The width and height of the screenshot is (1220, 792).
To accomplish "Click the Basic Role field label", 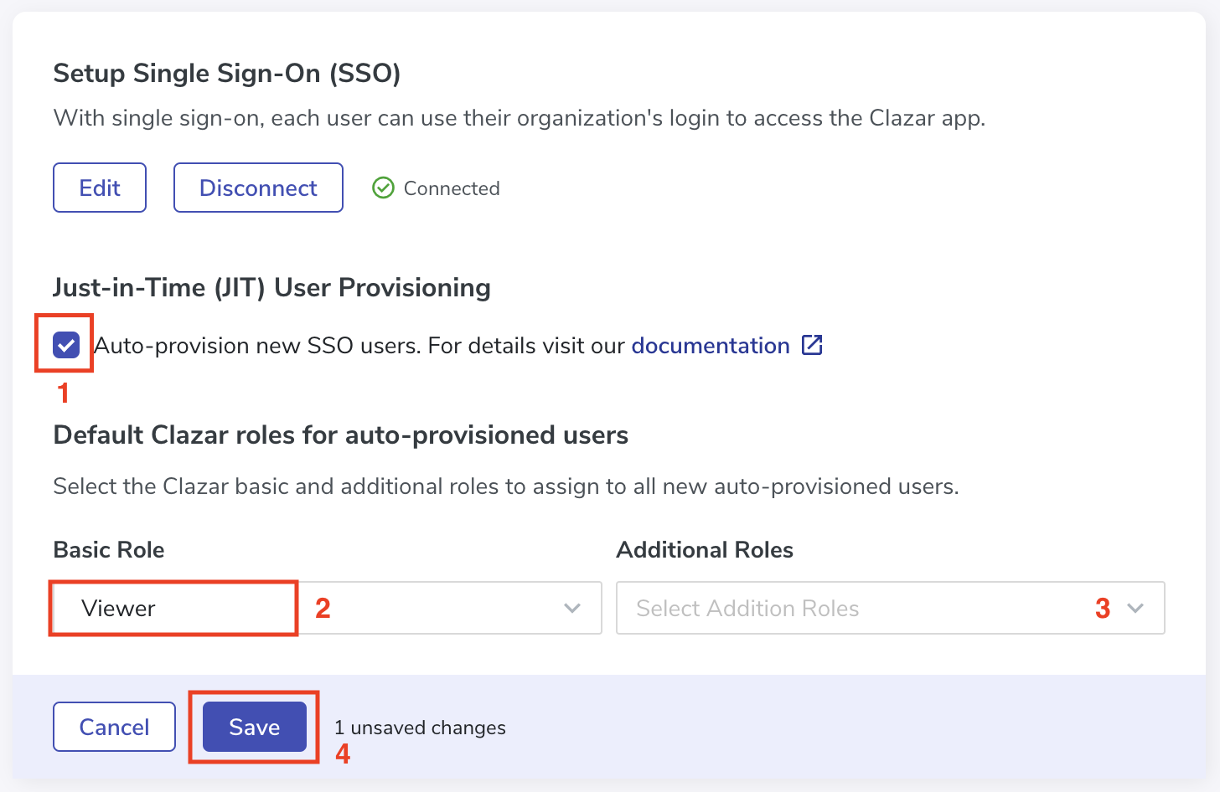I will pos(109,549).
